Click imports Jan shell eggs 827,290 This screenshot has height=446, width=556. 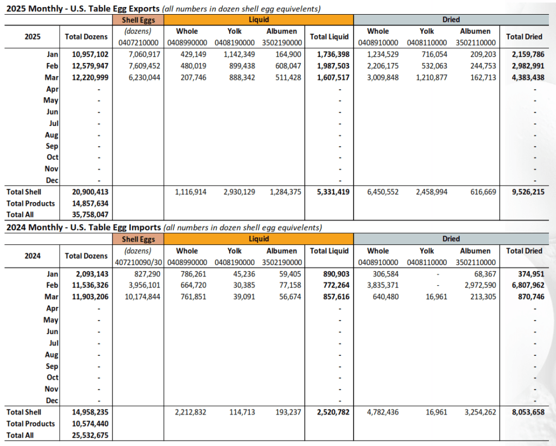point(147,274)
